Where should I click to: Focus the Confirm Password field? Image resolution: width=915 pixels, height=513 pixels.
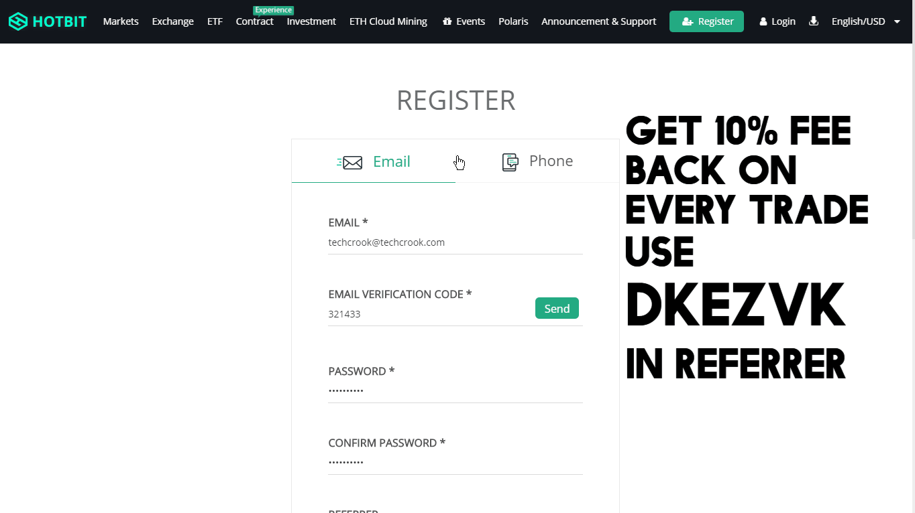(x=455, y=461)
